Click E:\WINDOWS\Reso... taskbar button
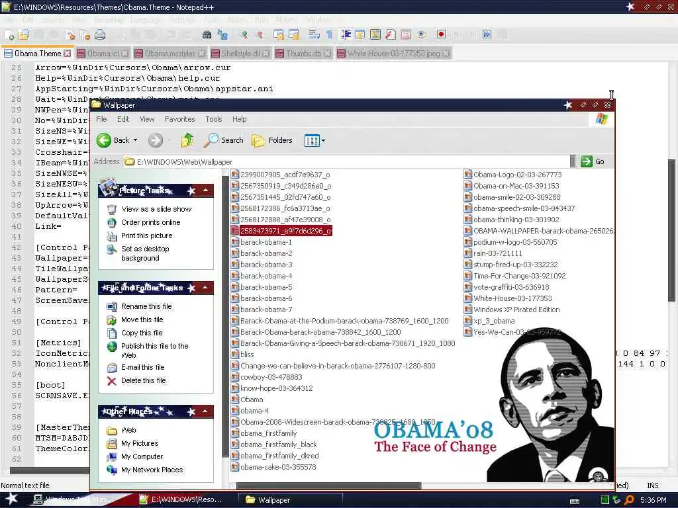Screen dimensions: 678x508 pyautogui.click(x=186, y=500)
